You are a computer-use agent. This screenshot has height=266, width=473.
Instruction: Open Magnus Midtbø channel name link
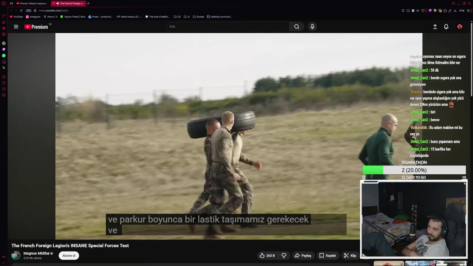[x=36, y=253]
